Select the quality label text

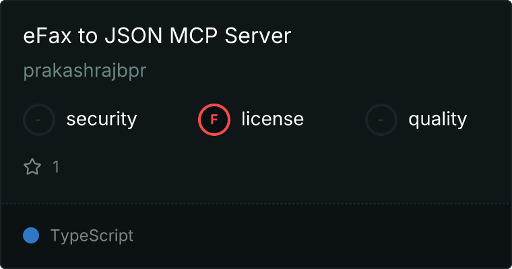(438, 119)
